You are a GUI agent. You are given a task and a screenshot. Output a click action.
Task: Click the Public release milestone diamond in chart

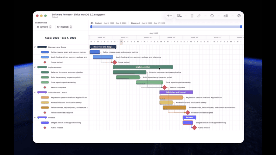194,127
